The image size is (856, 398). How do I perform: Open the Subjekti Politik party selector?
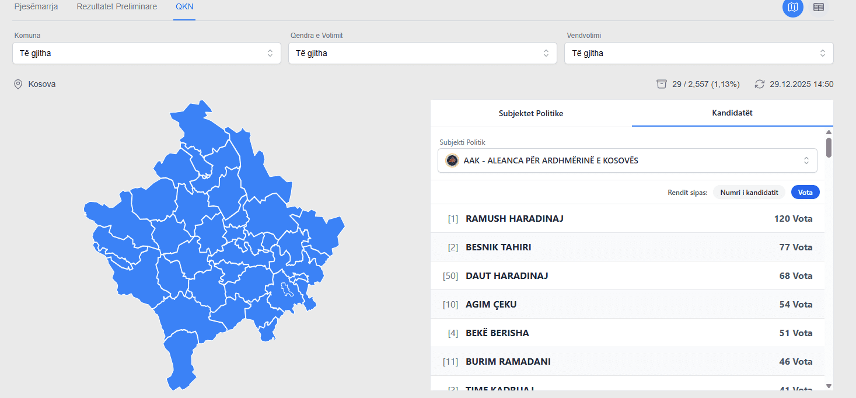point(627,160)
